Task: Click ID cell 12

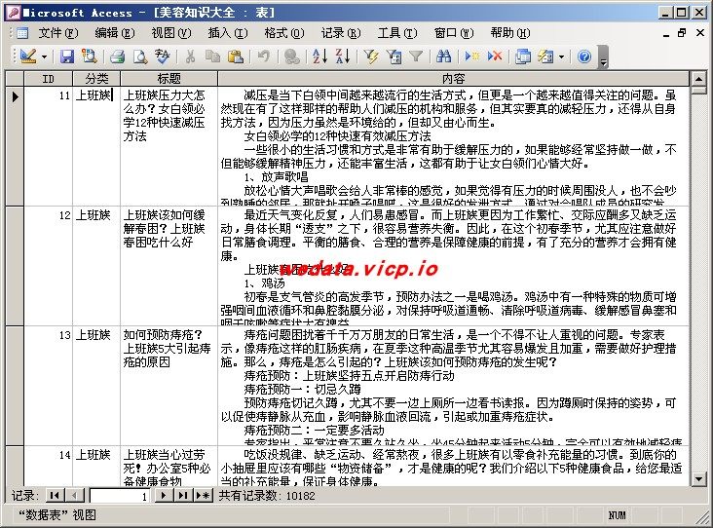Action: point(48,266)
